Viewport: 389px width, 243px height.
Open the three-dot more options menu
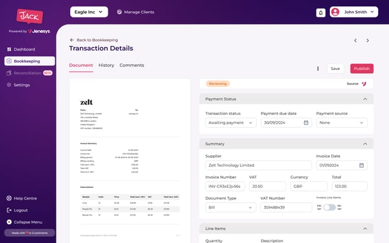318,69
